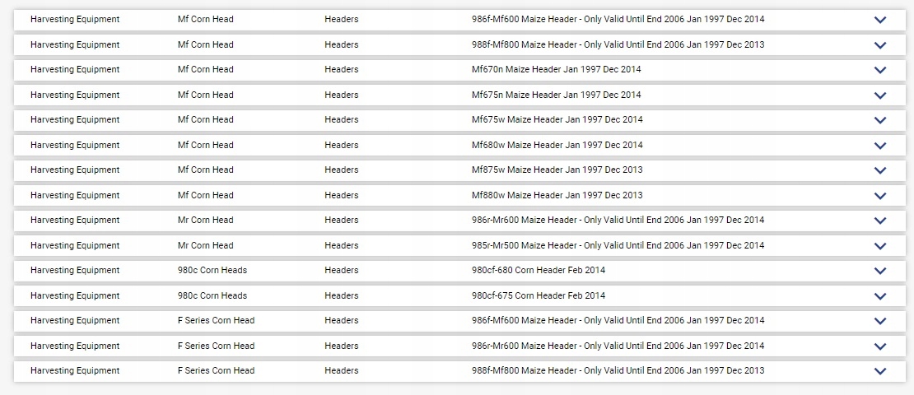Viewport: 914px width, 395px height.
Task: Expand the Mr Corn Head 986r-Mr600 row chevron
Action: point(880,221)
